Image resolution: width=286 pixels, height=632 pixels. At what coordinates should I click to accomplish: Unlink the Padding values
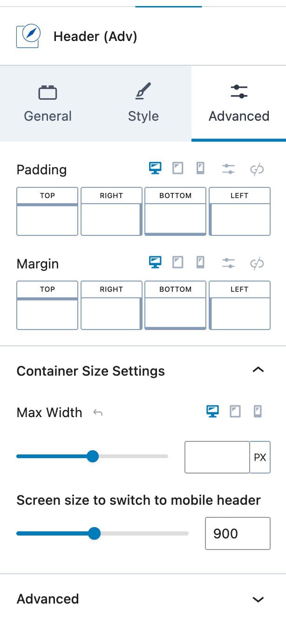coord(257,169)
